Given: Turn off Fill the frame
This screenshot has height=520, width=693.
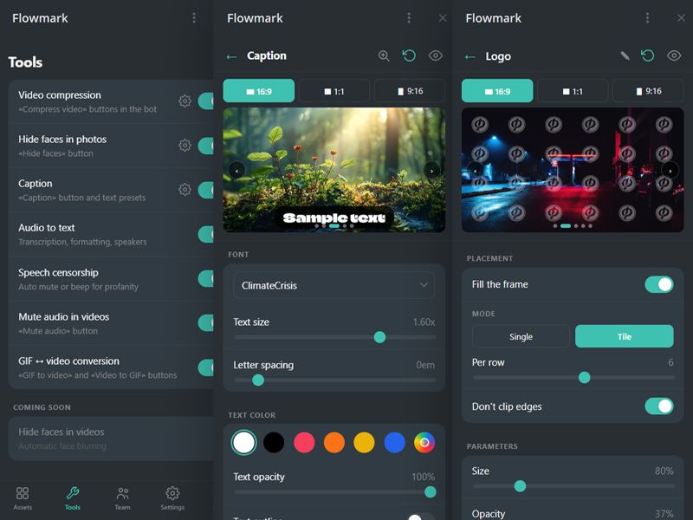Looking at the screenshot, I should 659,284.
